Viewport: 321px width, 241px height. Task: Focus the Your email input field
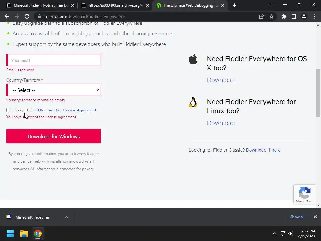click(x=54, y=60)
